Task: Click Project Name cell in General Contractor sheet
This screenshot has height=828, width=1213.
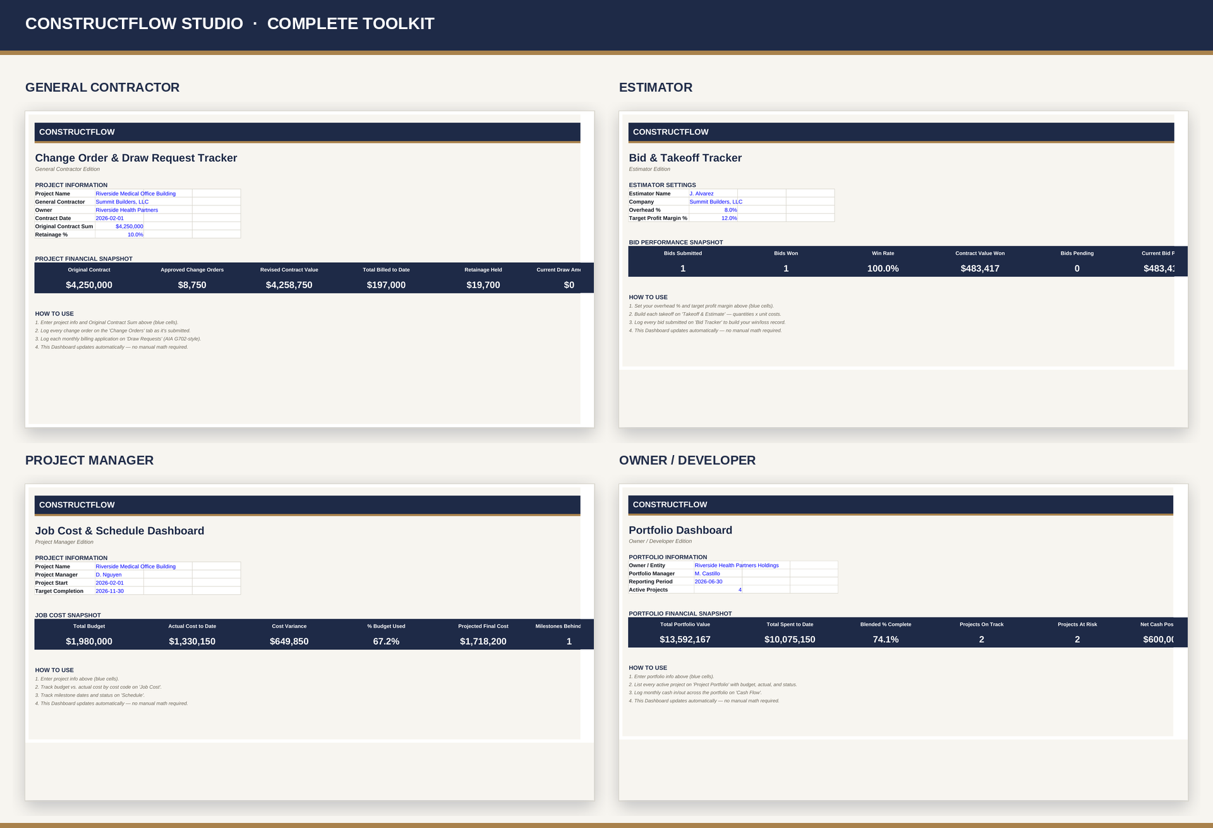Action: [x=143, y=193]
